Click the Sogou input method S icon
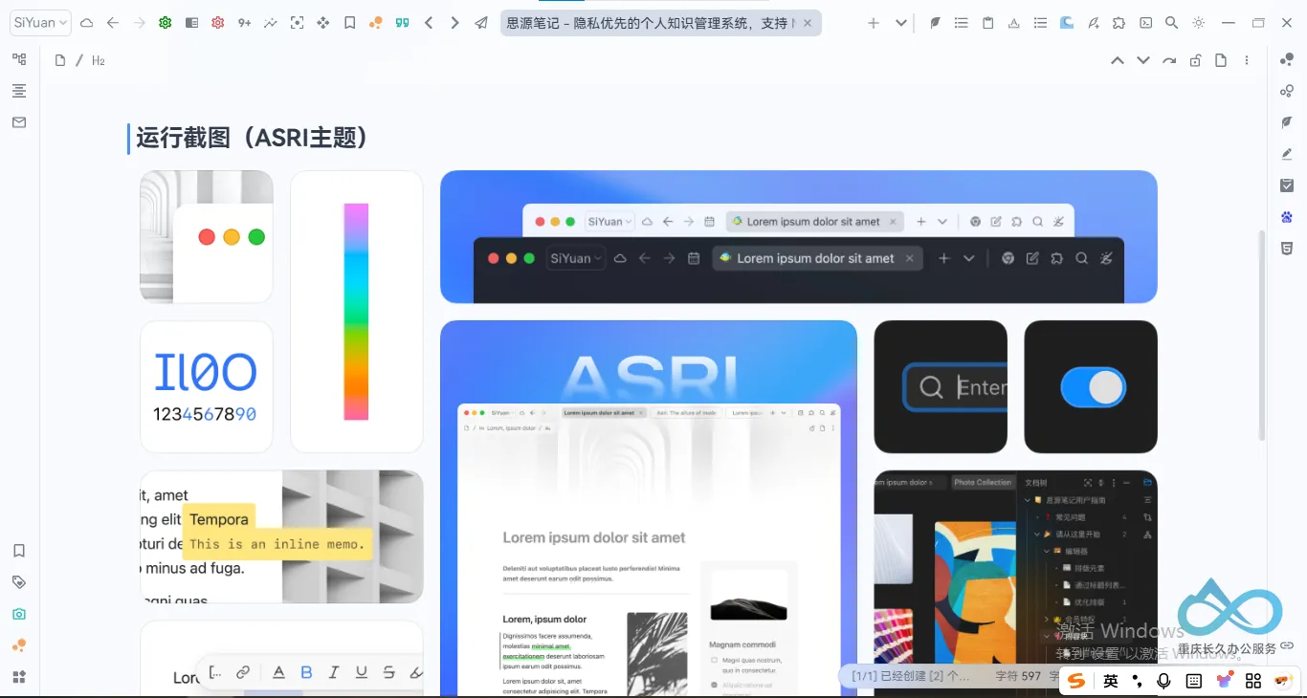 tap(1076, 681)
